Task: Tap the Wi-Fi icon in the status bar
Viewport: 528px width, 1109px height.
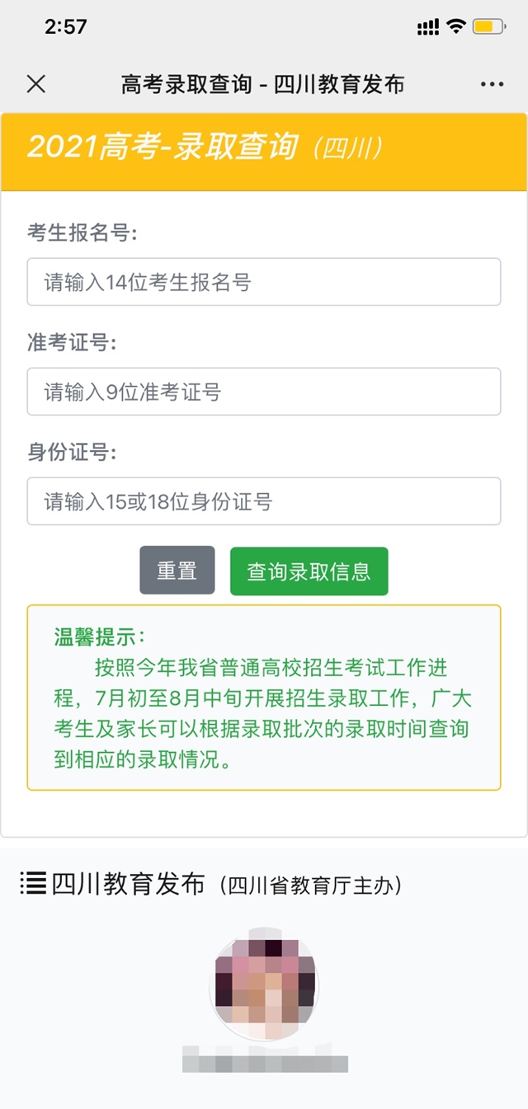Action: [x=458, y=26]
